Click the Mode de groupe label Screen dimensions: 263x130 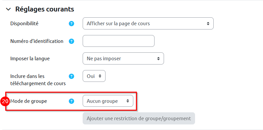(x=29, y=101)
